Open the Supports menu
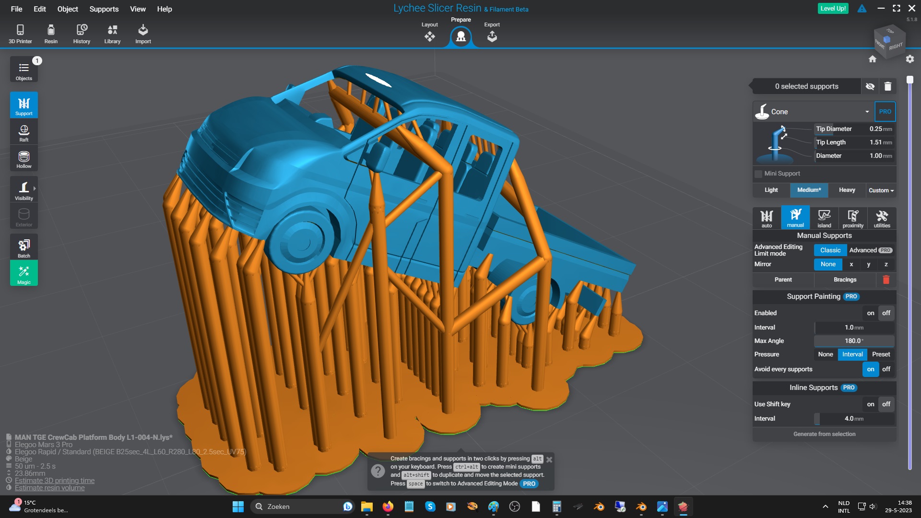Viewport: 921px width, 518px height. tap(104, 9)
